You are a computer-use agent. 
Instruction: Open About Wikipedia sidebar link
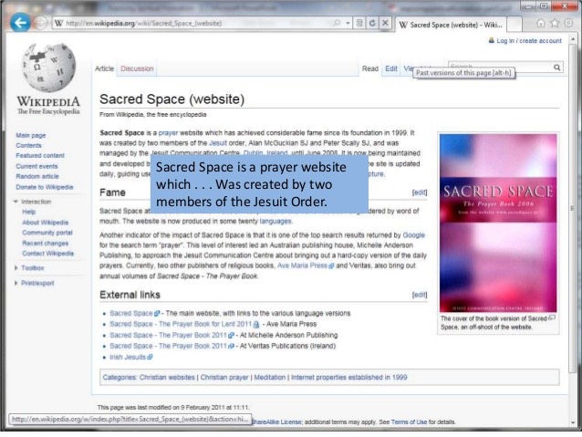(x=46, y=223)
